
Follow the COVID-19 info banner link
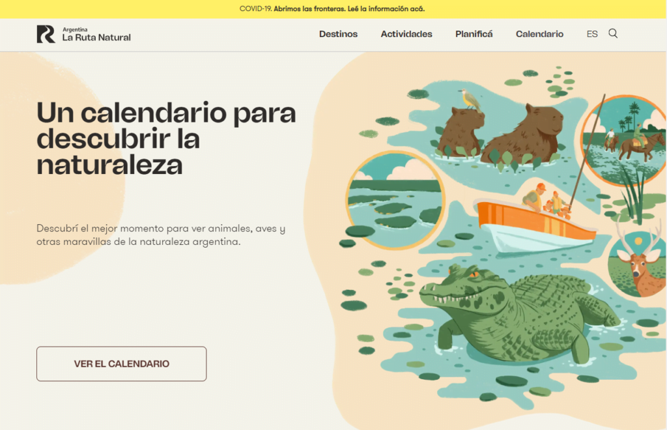pos(349,9)
